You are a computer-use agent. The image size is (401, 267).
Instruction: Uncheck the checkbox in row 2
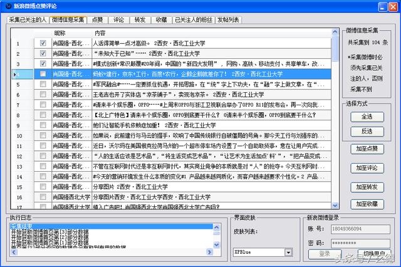click(x=43, y=53)
